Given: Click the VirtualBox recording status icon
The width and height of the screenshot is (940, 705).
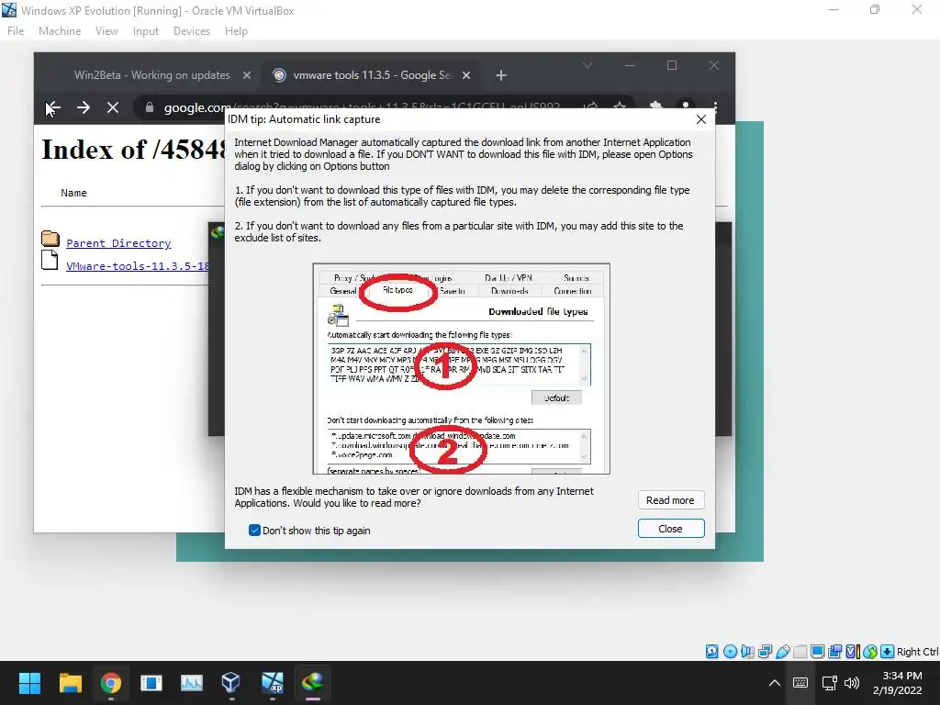Looking at the screenshot, I should click(x=834, y=651).
